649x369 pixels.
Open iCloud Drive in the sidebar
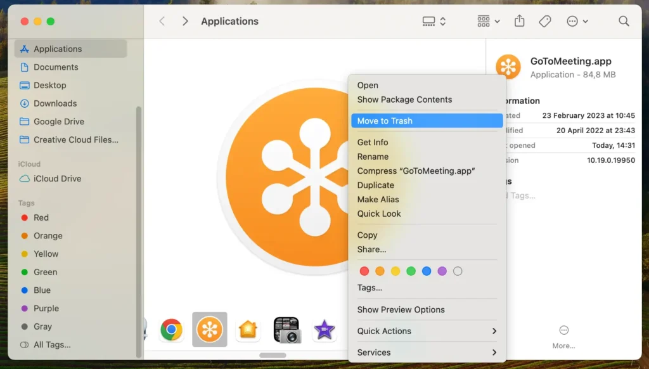[x=71, y=179]
